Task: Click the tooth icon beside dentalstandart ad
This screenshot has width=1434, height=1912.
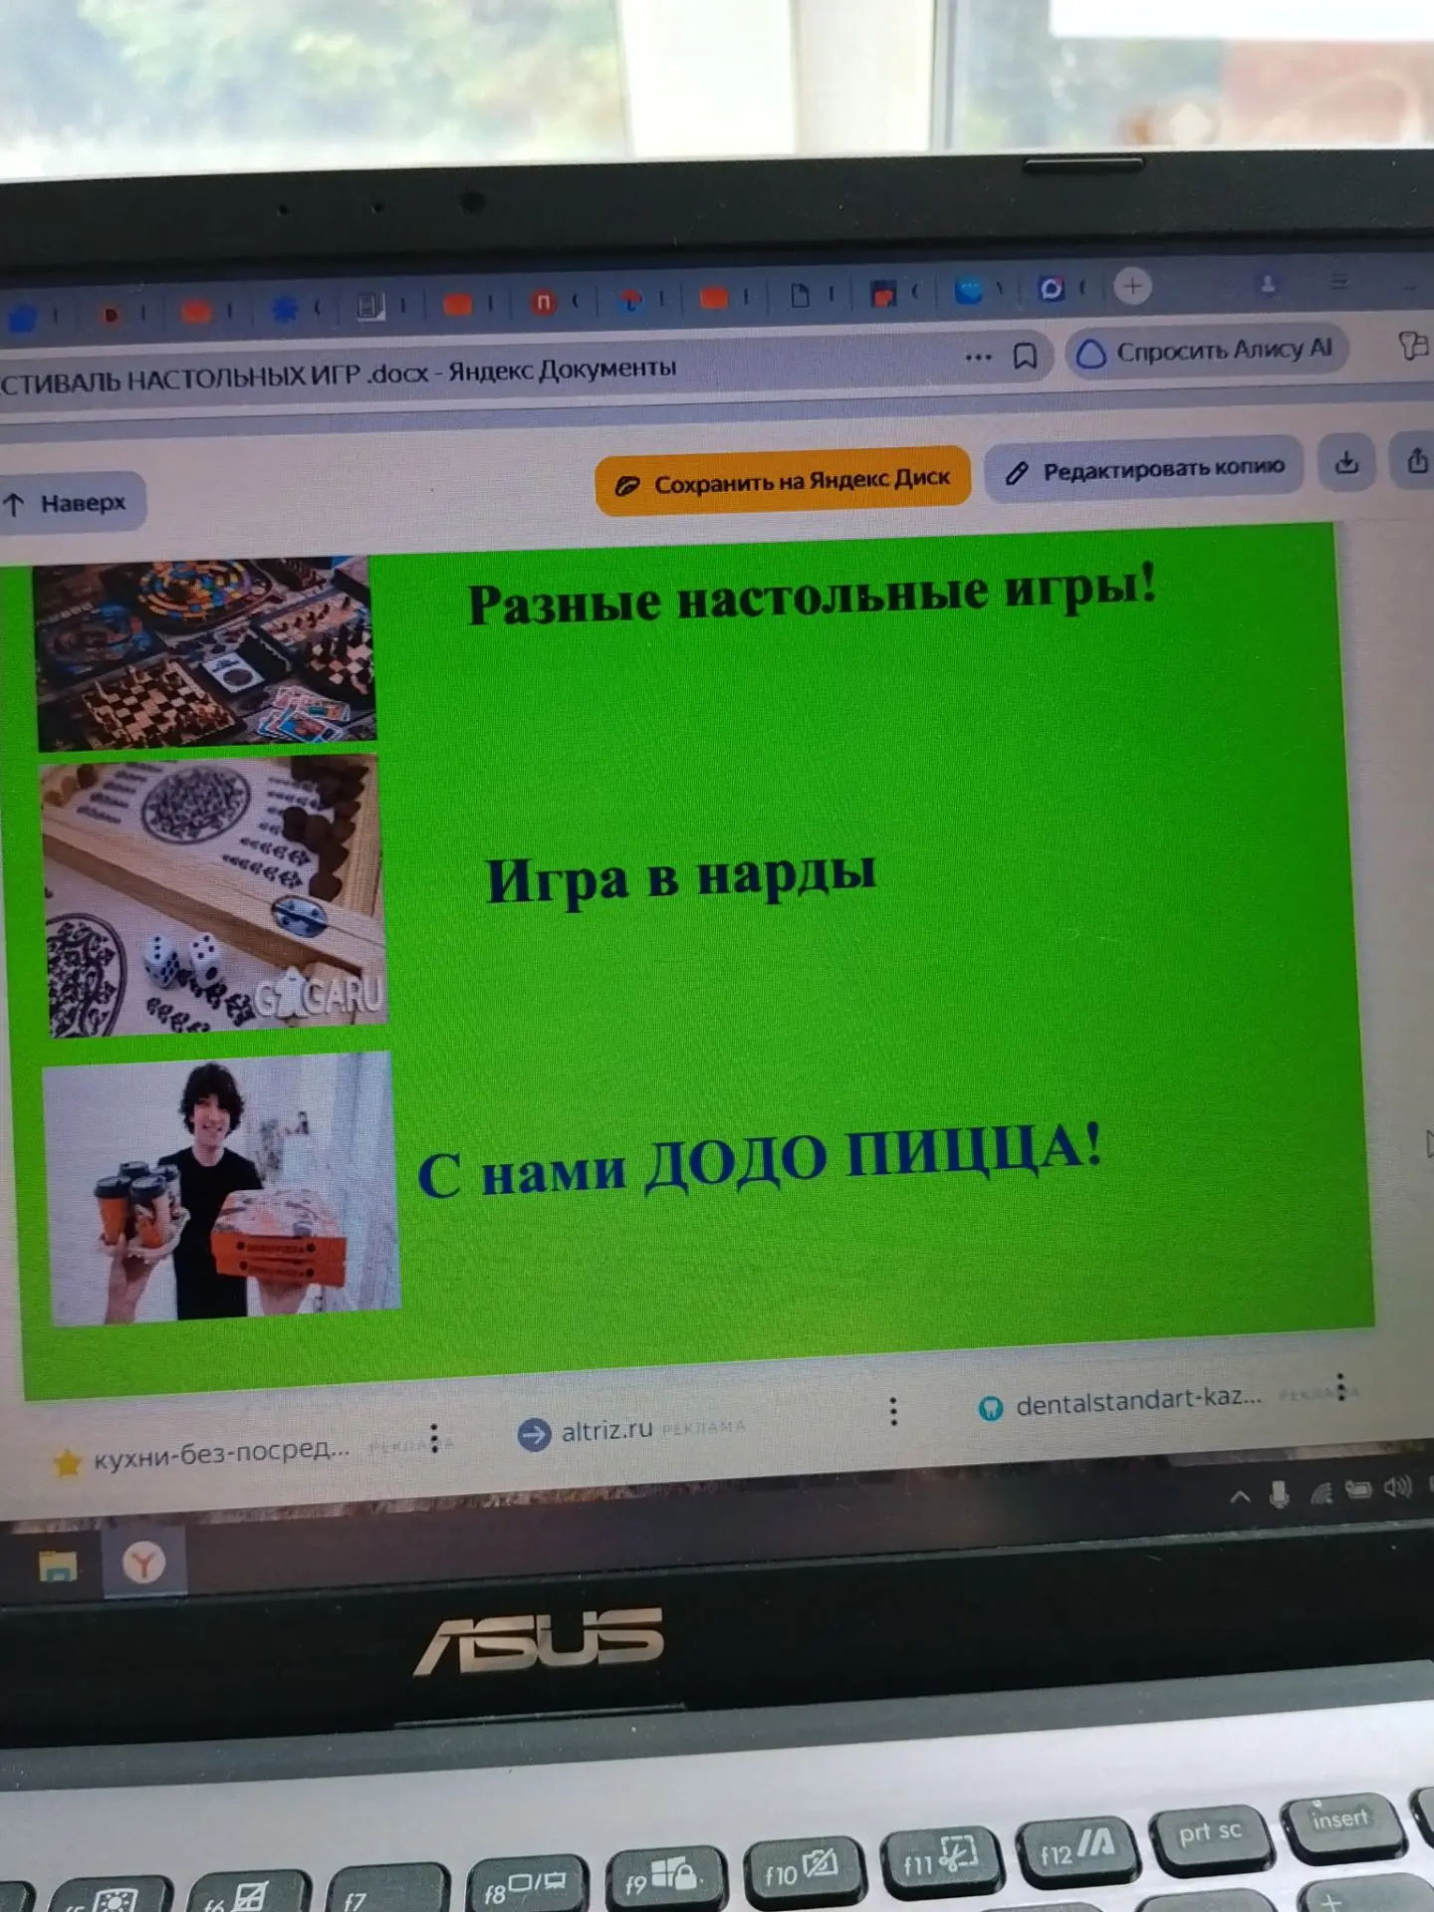Action: coord(990,1407)
